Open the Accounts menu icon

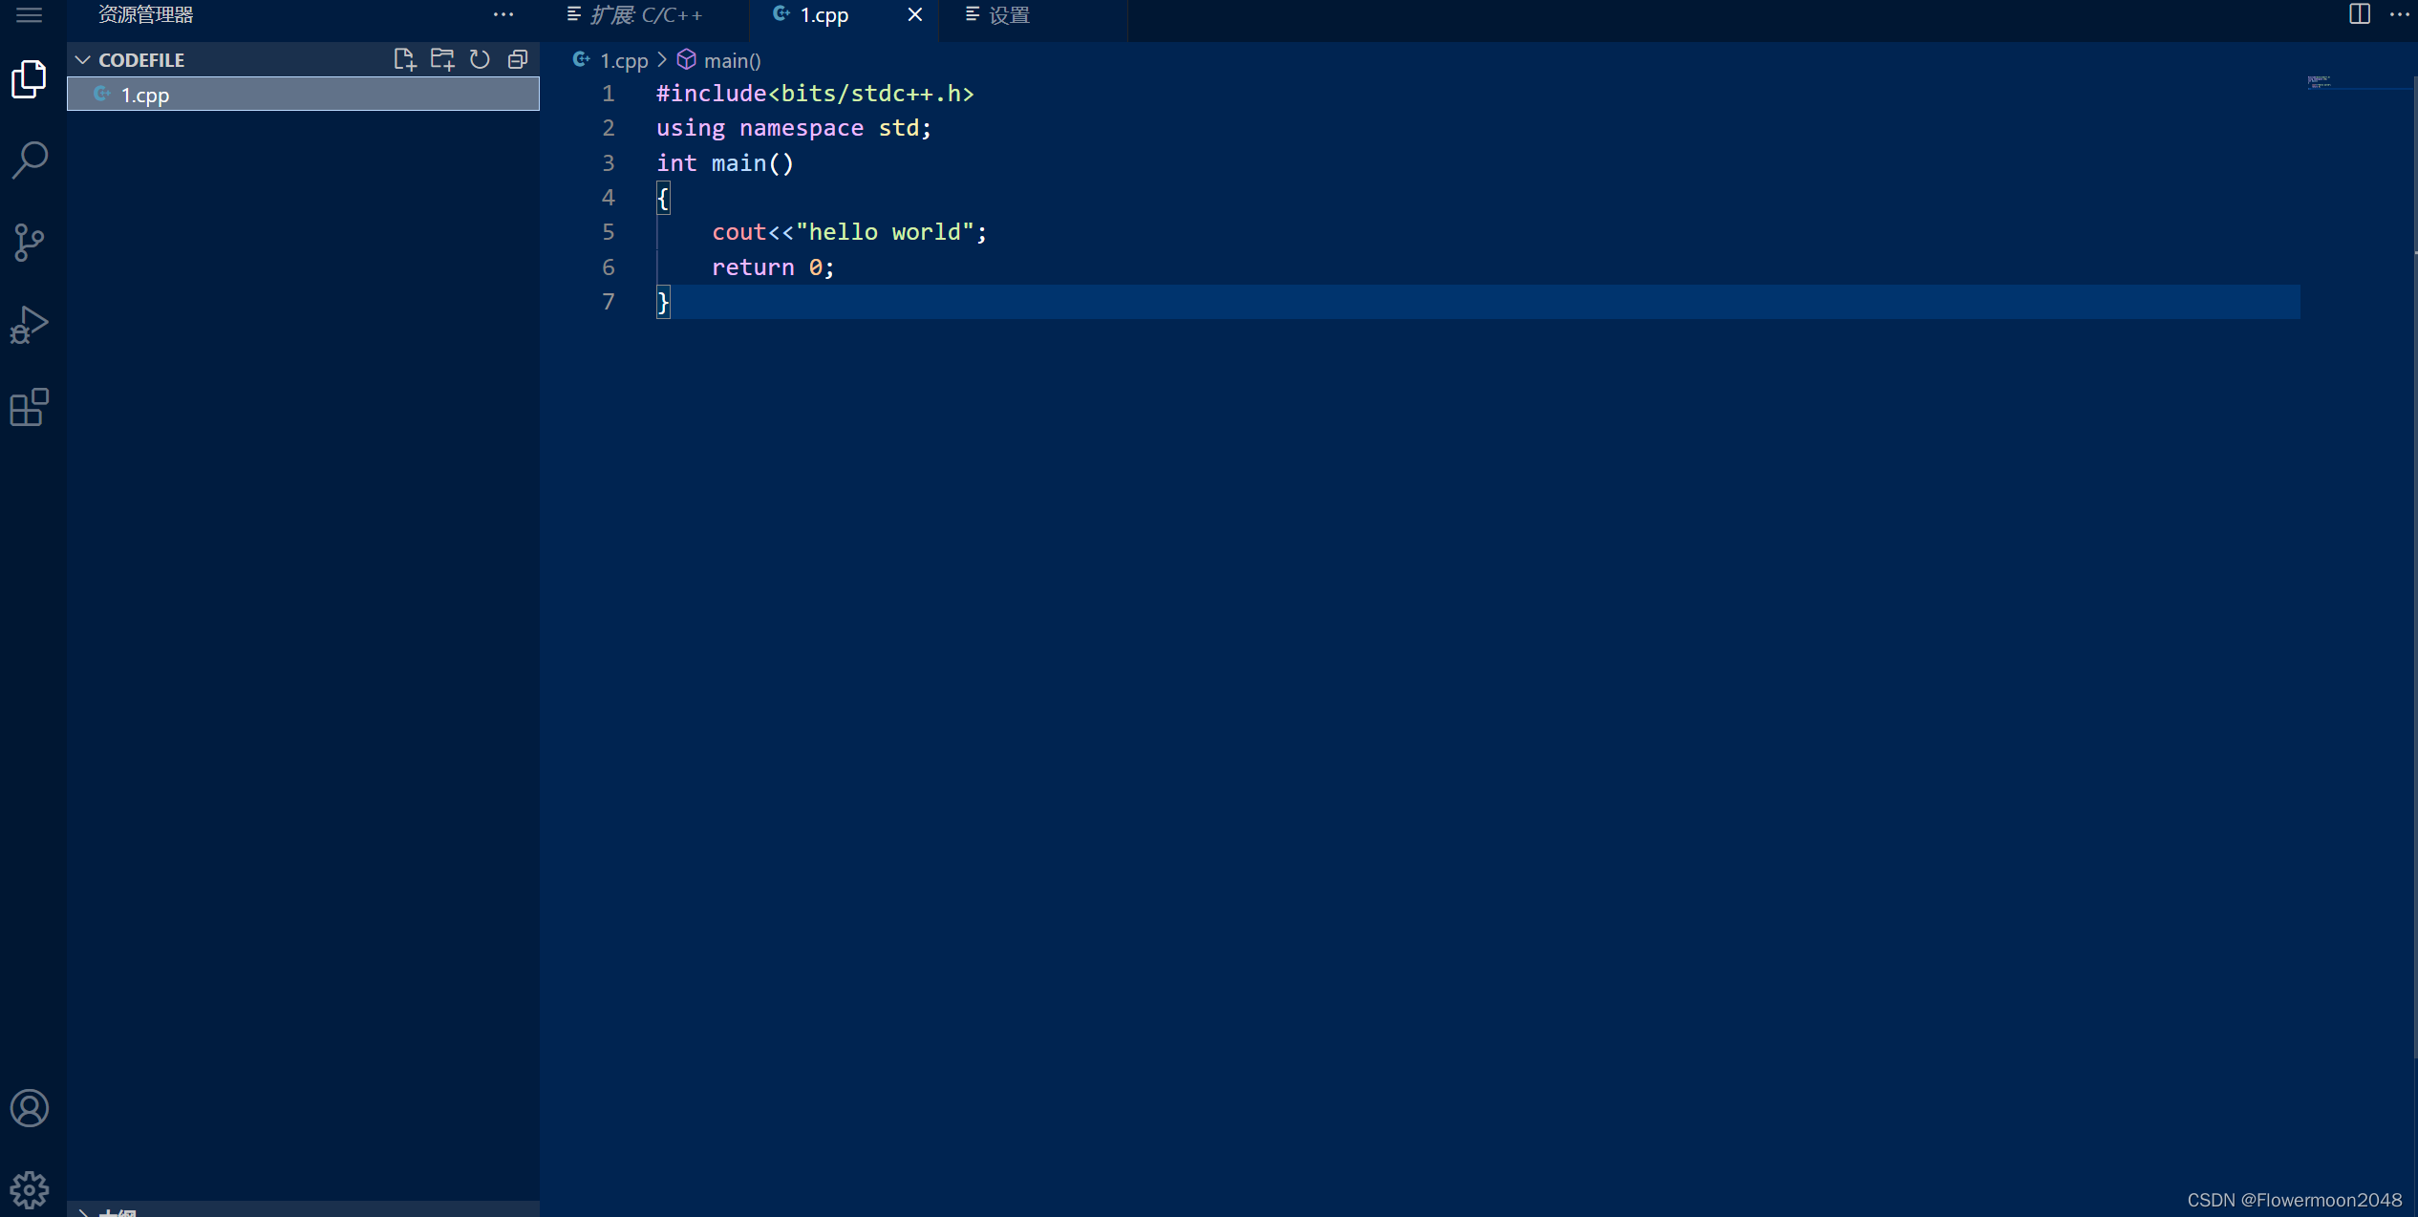[30, 1108]
